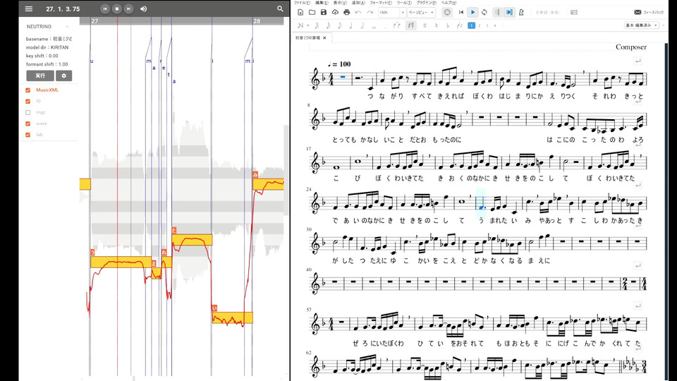Screen dimensions: 677x381
Task: Open the 追加 menu
Action: (358, 3)
